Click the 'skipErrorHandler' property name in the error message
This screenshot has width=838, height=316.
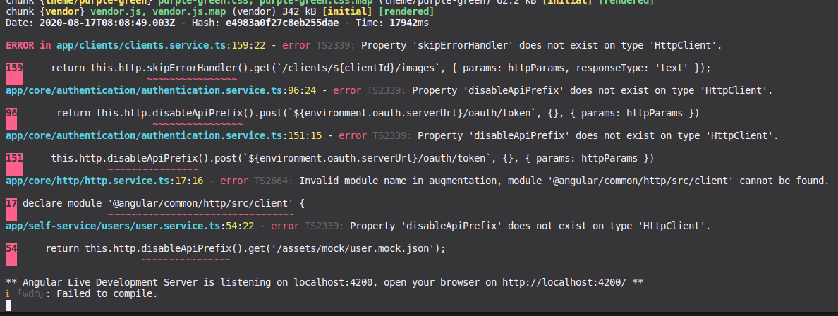(x=463, y=45)
